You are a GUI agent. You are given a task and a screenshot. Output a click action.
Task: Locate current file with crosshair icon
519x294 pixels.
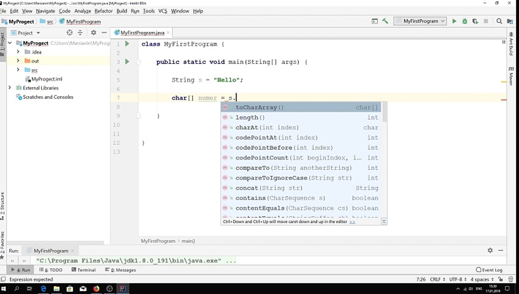tap(70, 33)
